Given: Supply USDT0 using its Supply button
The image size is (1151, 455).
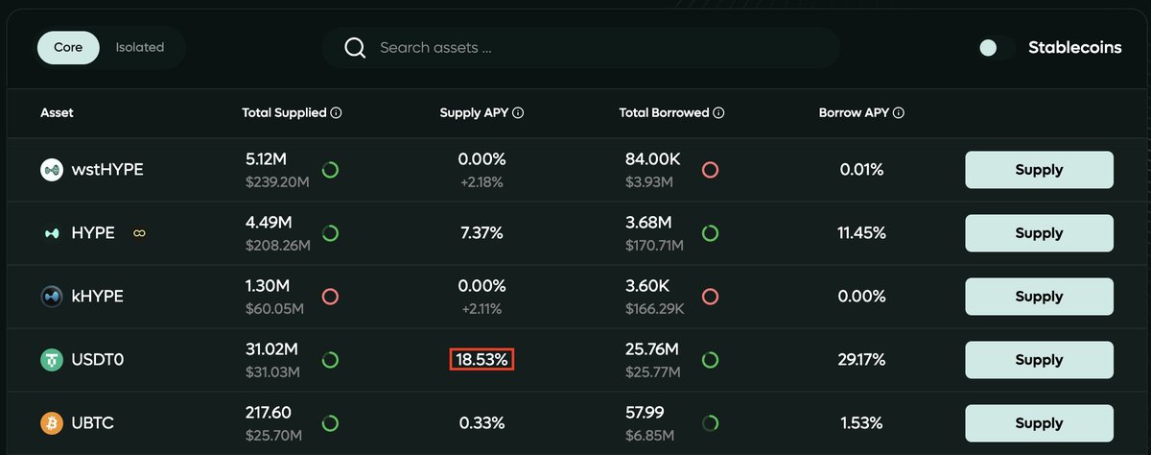Looking at the screenshot, I should coord(1039,360).
